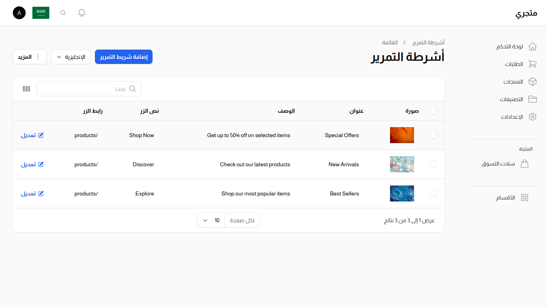The image size is (547, 307).
Task: Navigate to القائمة in the breadcrumb
Action: (390, 42)
